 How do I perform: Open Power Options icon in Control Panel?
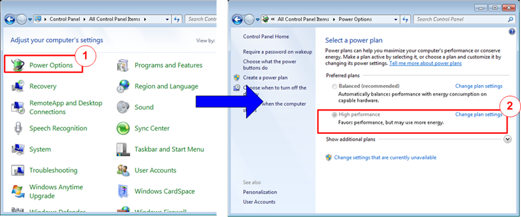[17, 65]
